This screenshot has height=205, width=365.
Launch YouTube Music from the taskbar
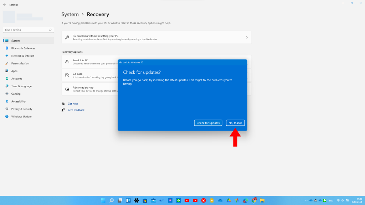(x=204, y=200)
